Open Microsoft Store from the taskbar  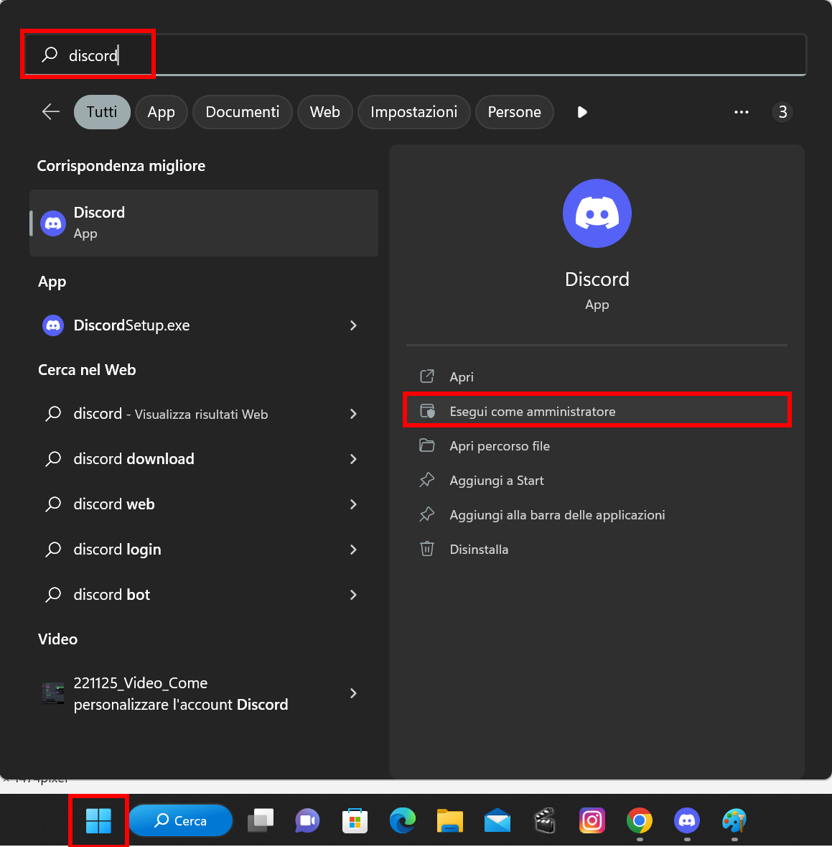[355, 820]
